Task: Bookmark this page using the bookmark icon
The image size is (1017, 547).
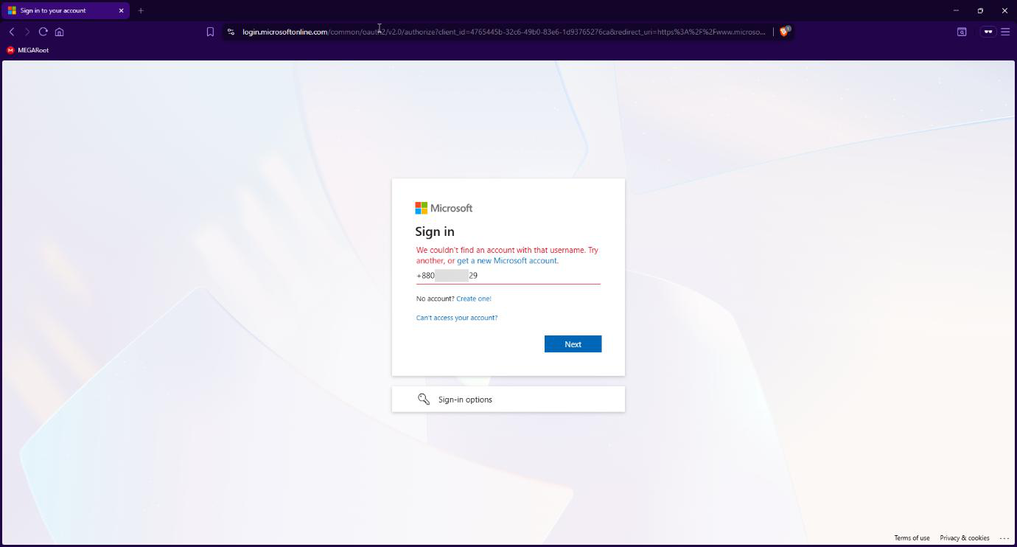Action: pos(210,32)
